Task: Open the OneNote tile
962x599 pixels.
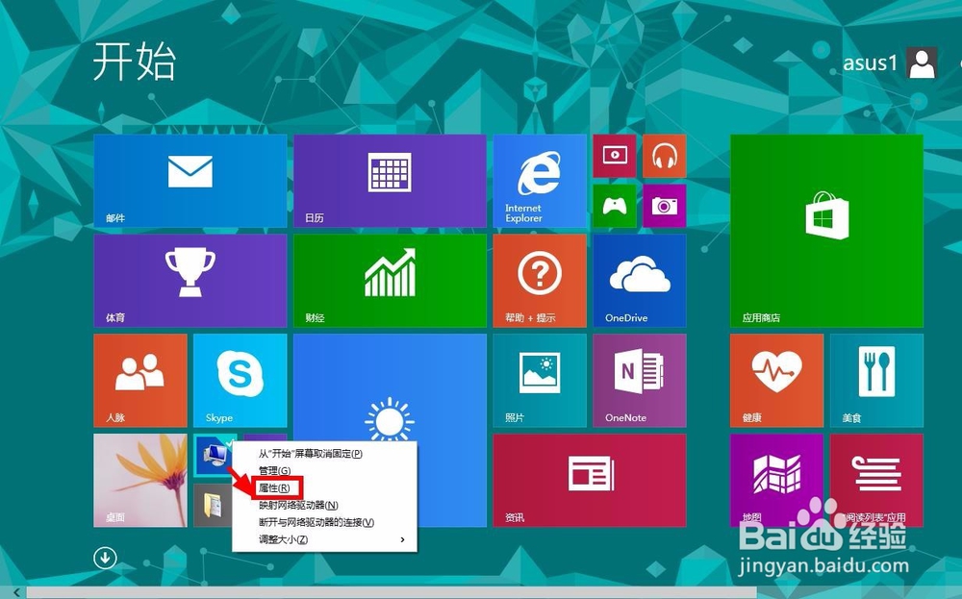Action: tap(640, 380)
